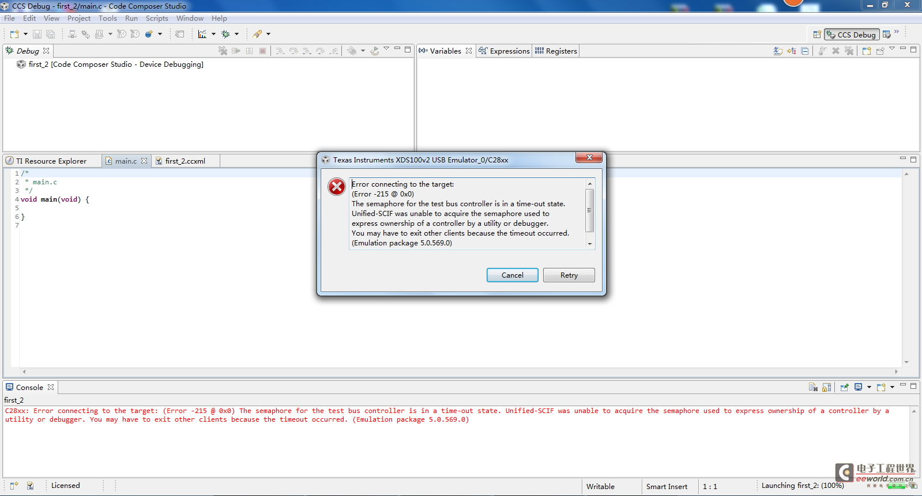922x496 pixels.
Task: Click the Open Console icon
Action: point(881,388)
